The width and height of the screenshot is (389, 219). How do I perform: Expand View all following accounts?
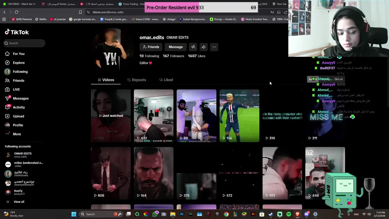pos(15,202)
